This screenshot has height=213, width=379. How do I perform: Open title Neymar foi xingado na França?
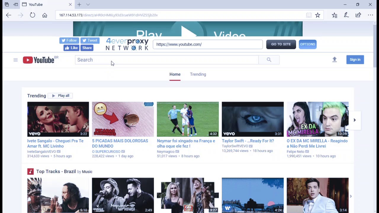[186, 143]
